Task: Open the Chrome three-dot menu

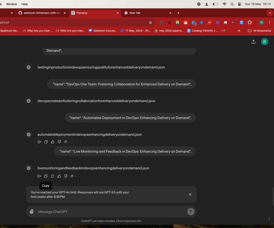Action: tap(269, 22)
